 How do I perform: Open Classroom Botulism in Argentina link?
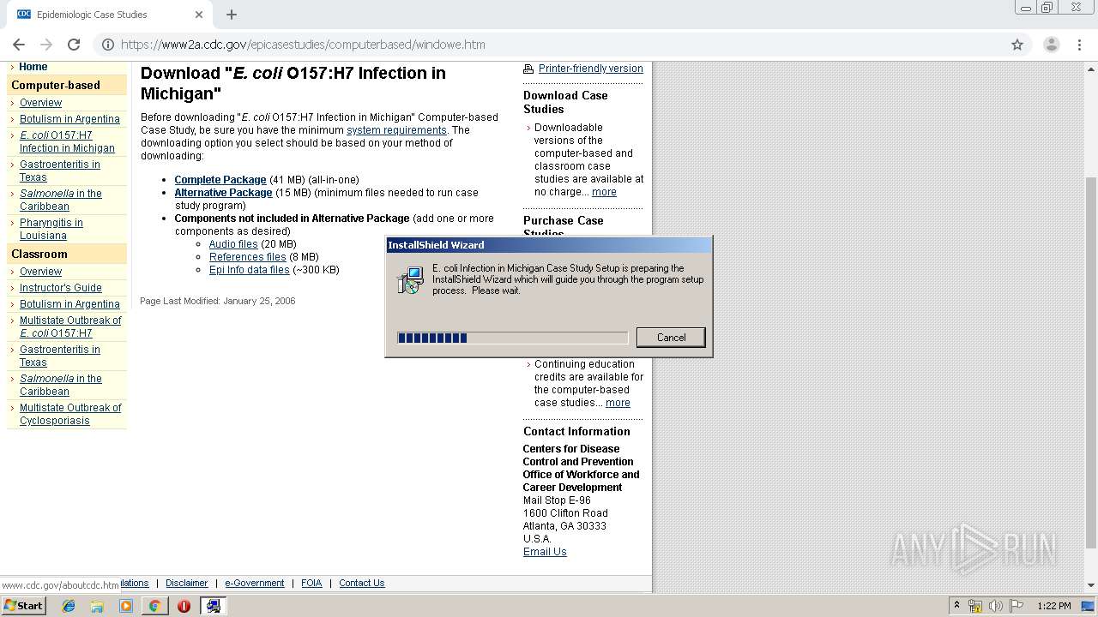[x=69, y=304]
